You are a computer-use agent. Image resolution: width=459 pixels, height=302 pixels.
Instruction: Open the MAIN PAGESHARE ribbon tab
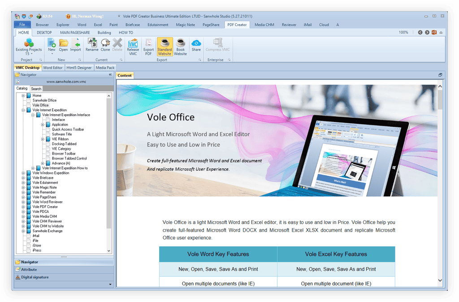tap(75, 32)
